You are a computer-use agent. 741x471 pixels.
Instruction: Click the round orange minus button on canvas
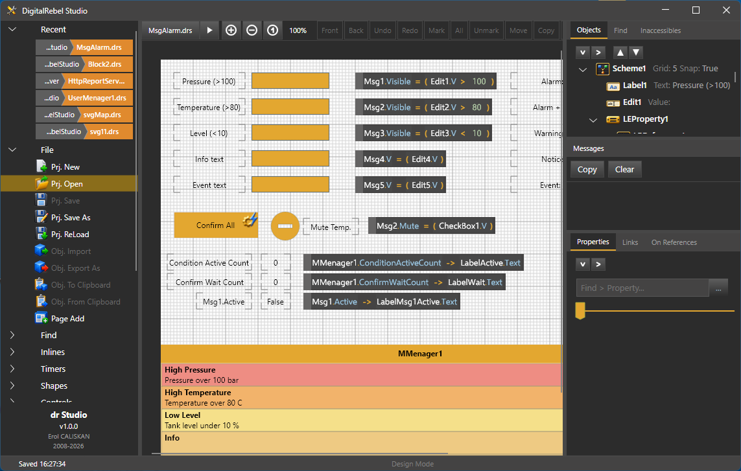tap(285, 226)
